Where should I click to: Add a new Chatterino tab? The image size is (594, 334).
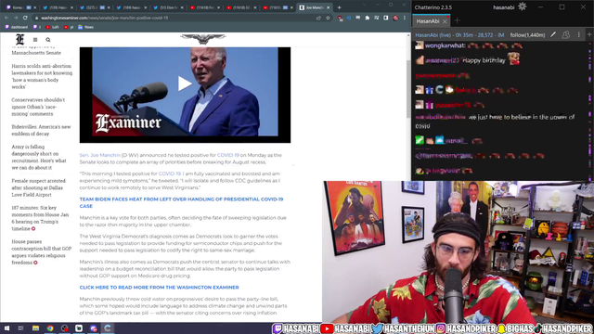pos(457,20)
